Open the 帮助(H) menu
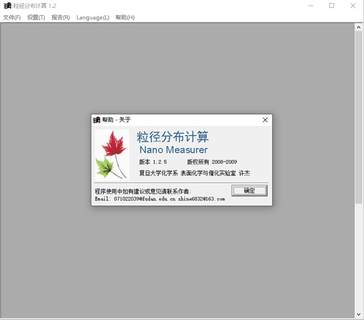The height and width of the screenshot is (320, 364). click(125, 18)
